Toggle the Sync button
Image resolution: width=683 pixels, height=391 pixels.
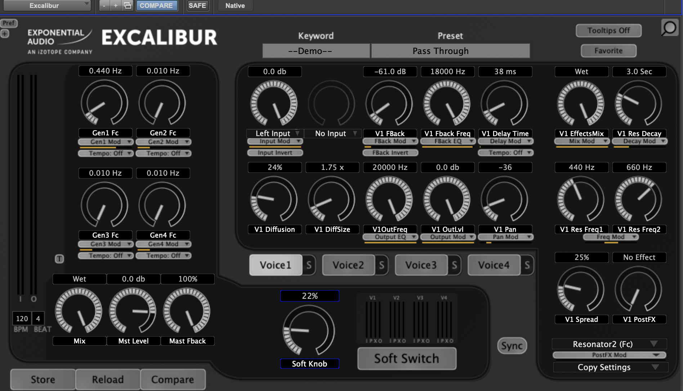coord(512,346)
